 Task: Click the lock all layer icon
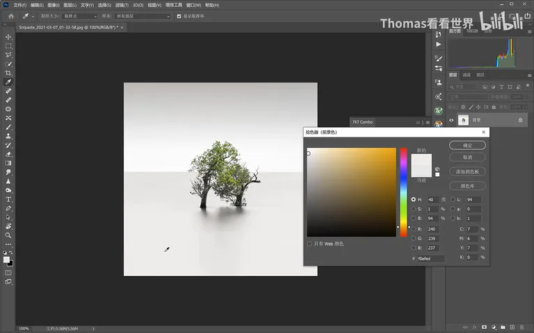click(x=494, y=107)
